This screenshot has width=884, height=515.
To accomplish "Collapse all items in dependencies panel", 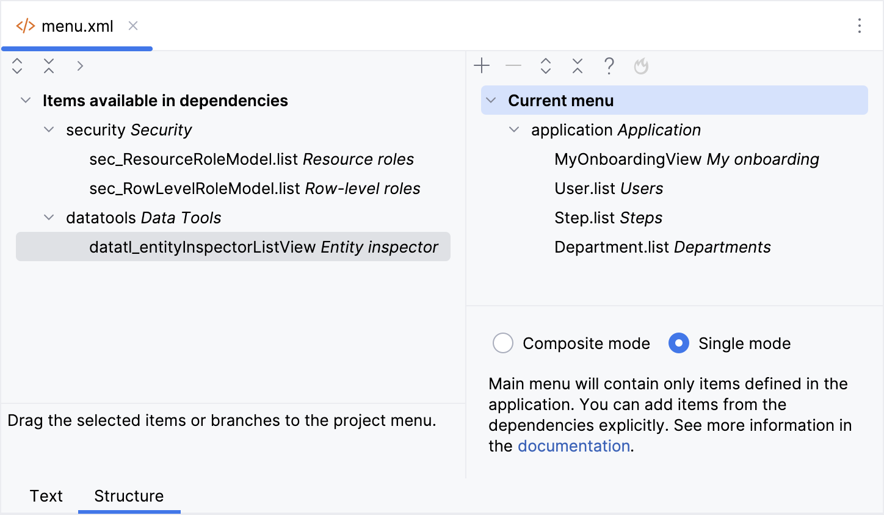I will click(49, 66).
